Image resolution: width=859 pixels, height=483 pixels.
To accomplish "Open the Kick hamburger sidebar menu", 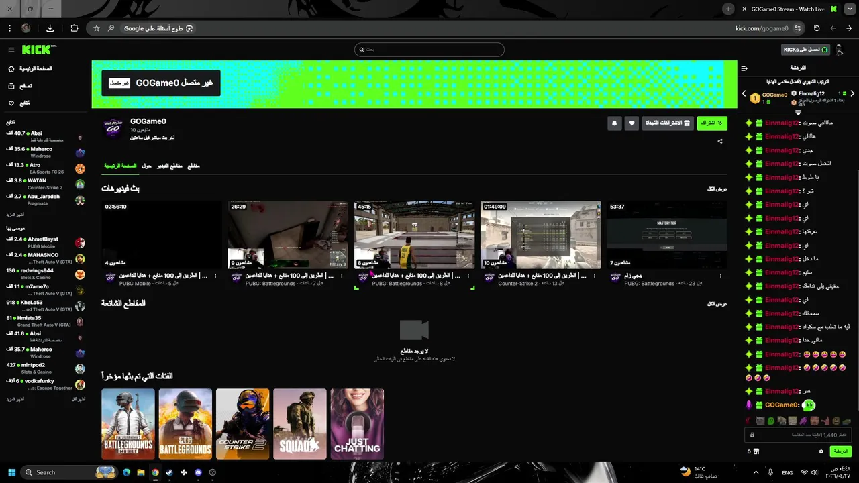I will [x=11, y=50].
